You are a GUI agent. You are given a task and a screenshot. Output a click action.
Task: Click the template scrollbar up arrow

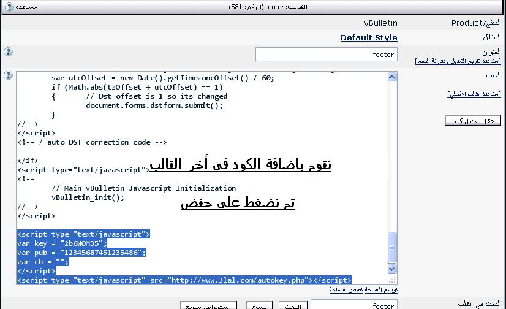[392, 77]
